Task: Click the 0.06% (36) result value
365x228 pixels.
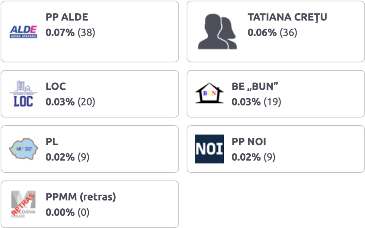Action: pyautogui.click(x=272, y=32)
